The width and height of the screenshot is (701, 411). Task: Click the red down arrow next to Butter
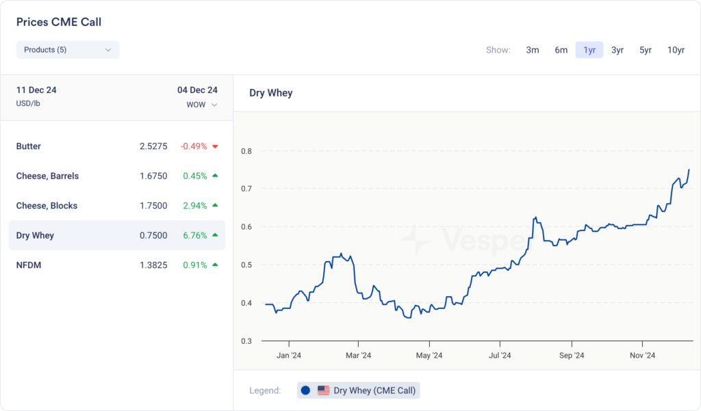(x=215, y=146)
